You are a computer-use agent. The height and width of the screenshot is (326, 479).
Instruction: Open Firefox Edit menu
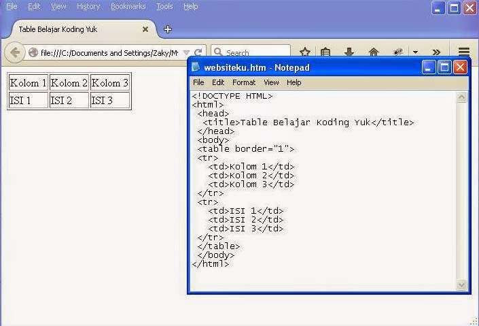pyautogui.click(x=34, y=6)
